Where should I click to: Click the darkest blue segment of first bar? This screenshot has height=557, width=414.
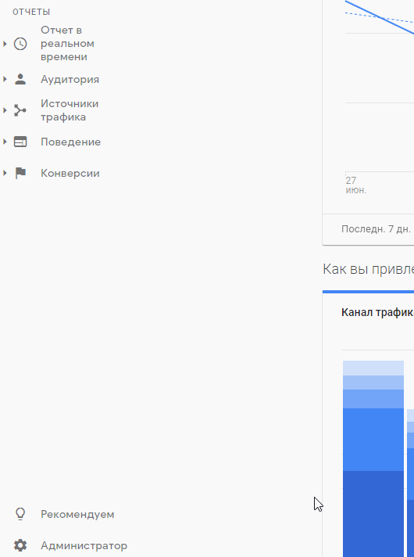click(x=373, y=514)
